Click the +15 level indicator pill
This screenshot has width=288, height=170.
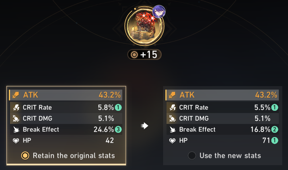pyautogui.click(x=144, y=55)
